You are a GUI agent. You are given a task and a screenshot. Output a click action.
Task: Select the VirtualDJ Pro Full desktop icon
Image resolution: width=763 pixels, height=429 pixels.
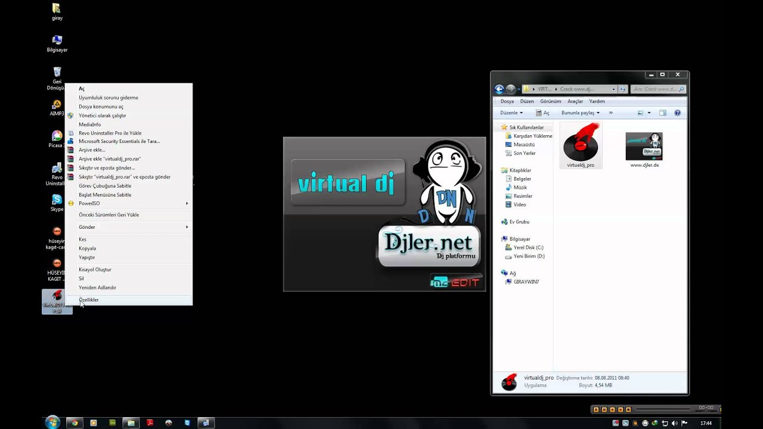pyautogui.click(x=57, y=302)
